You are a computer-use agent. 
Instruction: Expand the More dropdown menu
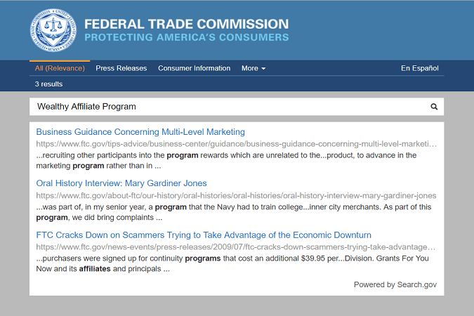click(254, 68)
